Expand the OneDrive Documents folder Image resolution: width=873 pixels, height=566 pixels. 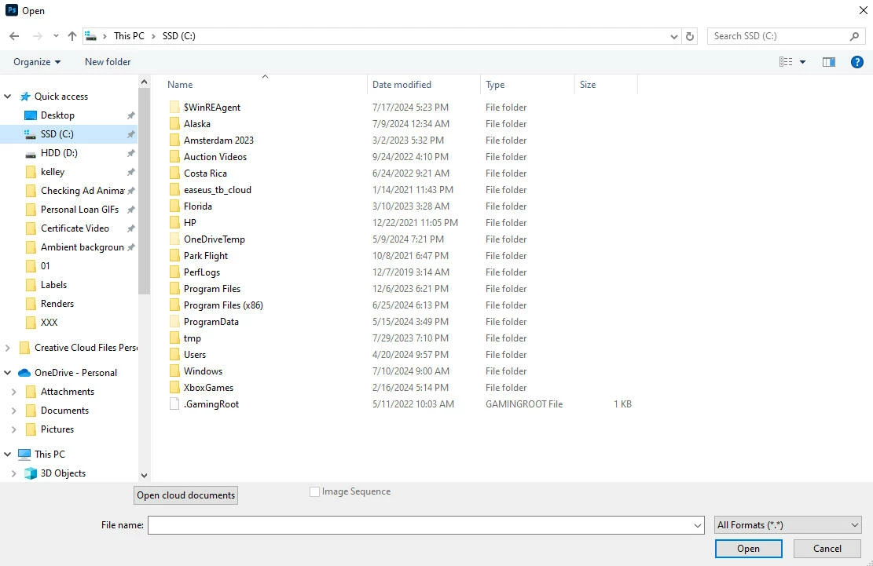[x=14, y=411]
